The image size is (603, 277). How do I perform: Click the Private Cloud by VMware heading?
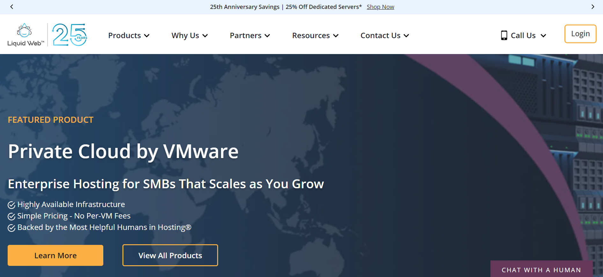point(123,151)
